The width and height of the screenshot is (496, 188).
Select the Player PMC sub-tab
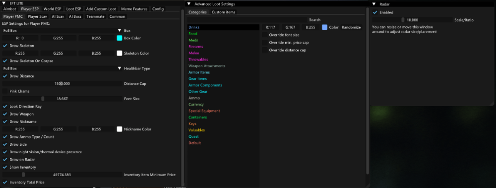point(13,16)
